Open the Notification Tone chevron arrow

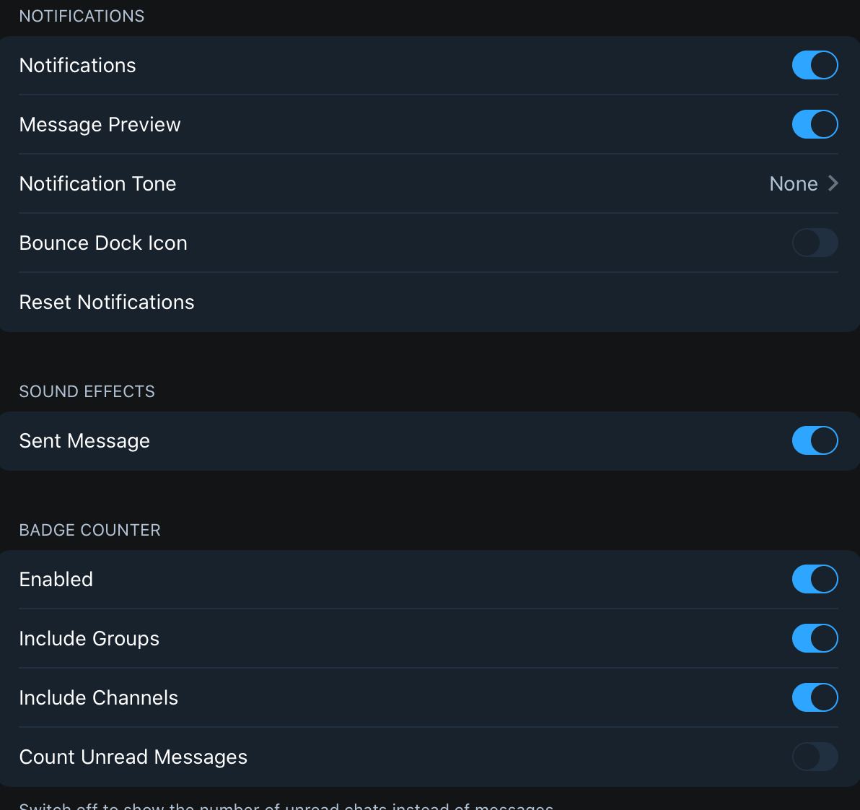pos(833,183)
